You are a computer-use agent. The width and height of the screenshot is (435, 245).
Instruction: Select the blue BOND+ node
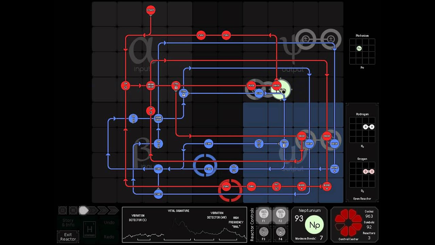pyautogui.click(x=334, y=169)
